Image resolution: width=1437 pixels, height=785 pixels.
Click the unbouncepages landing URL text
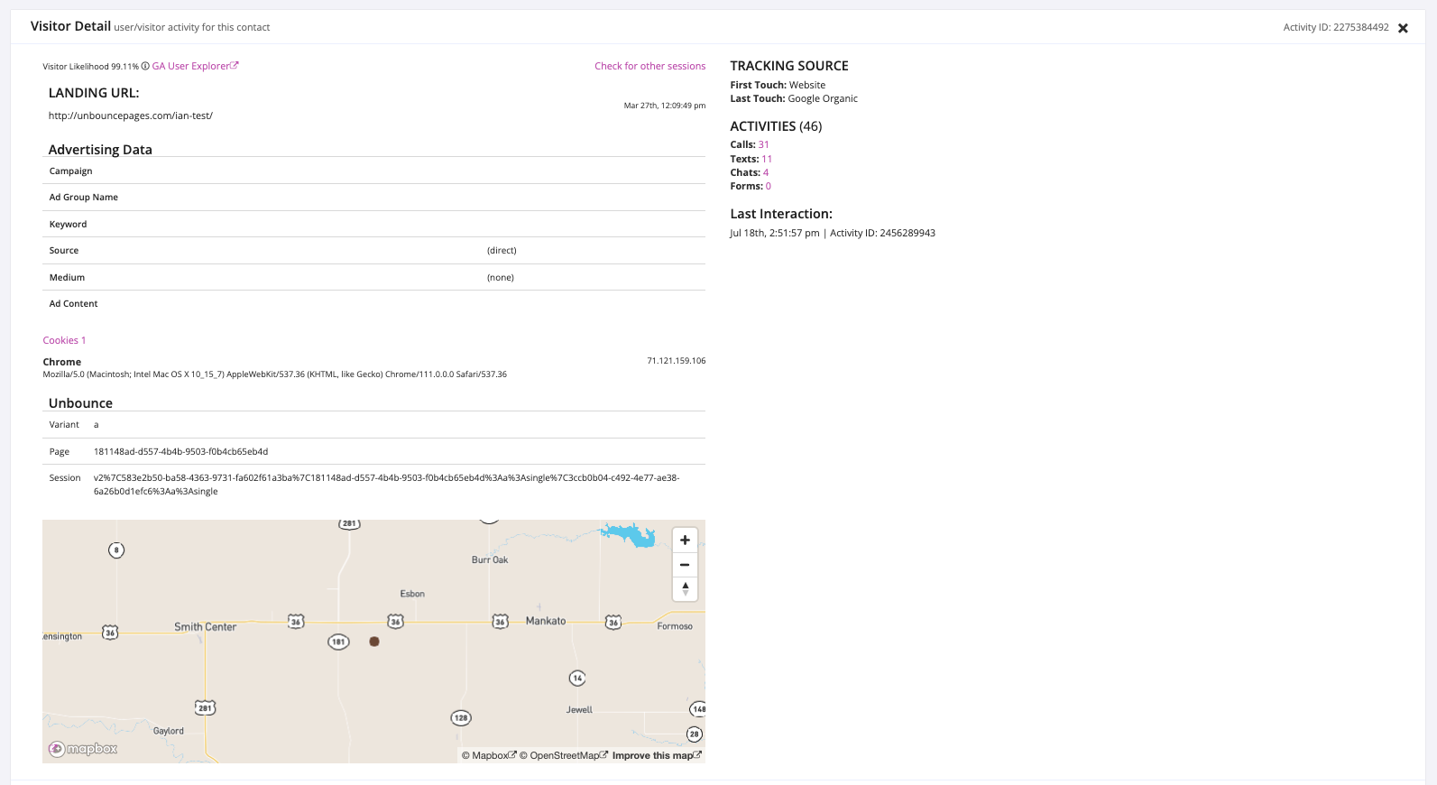pos(131,115)
